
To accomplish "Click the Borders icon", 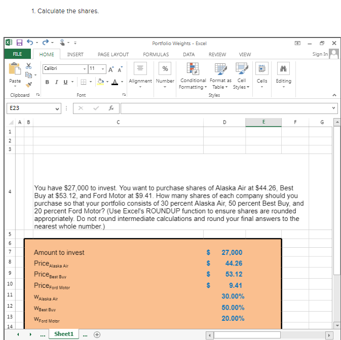I will pyautogui.click(x=84, y=82).
